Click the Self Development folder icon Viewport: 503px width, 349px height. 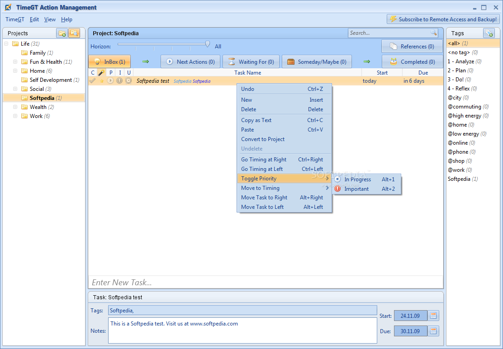[x=24, y=80]
